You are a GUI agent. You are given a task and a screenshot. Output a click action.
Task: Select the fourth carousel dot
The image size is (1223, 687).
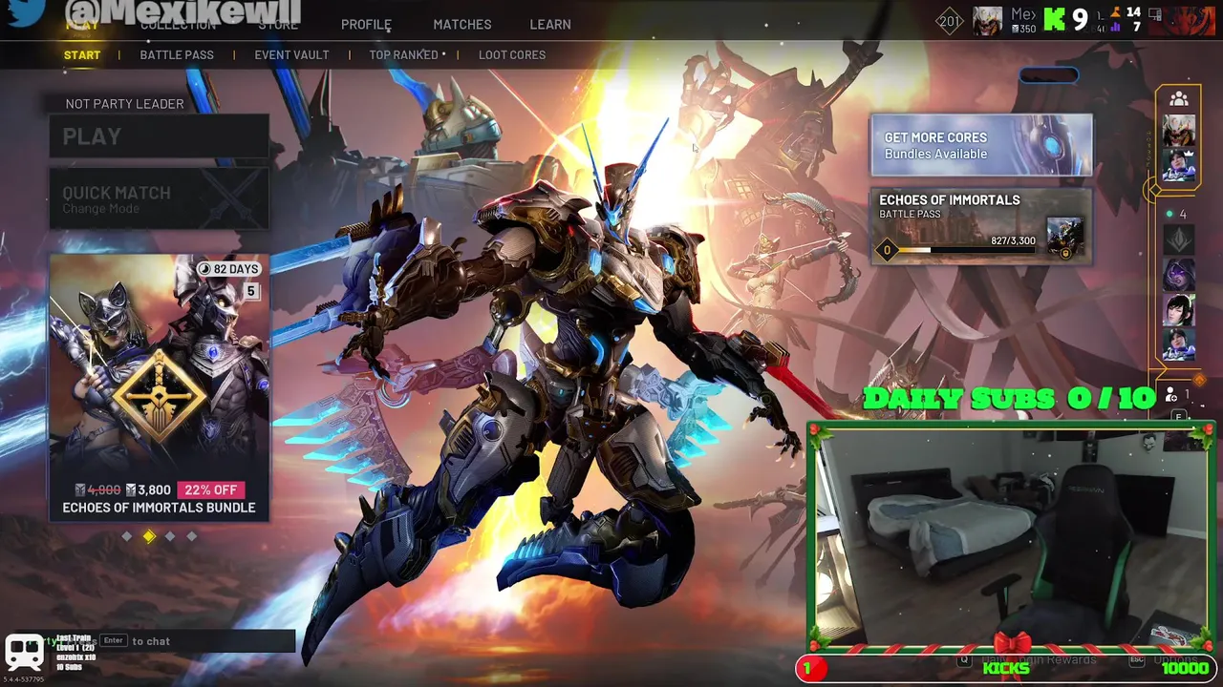tap(192, 536)
